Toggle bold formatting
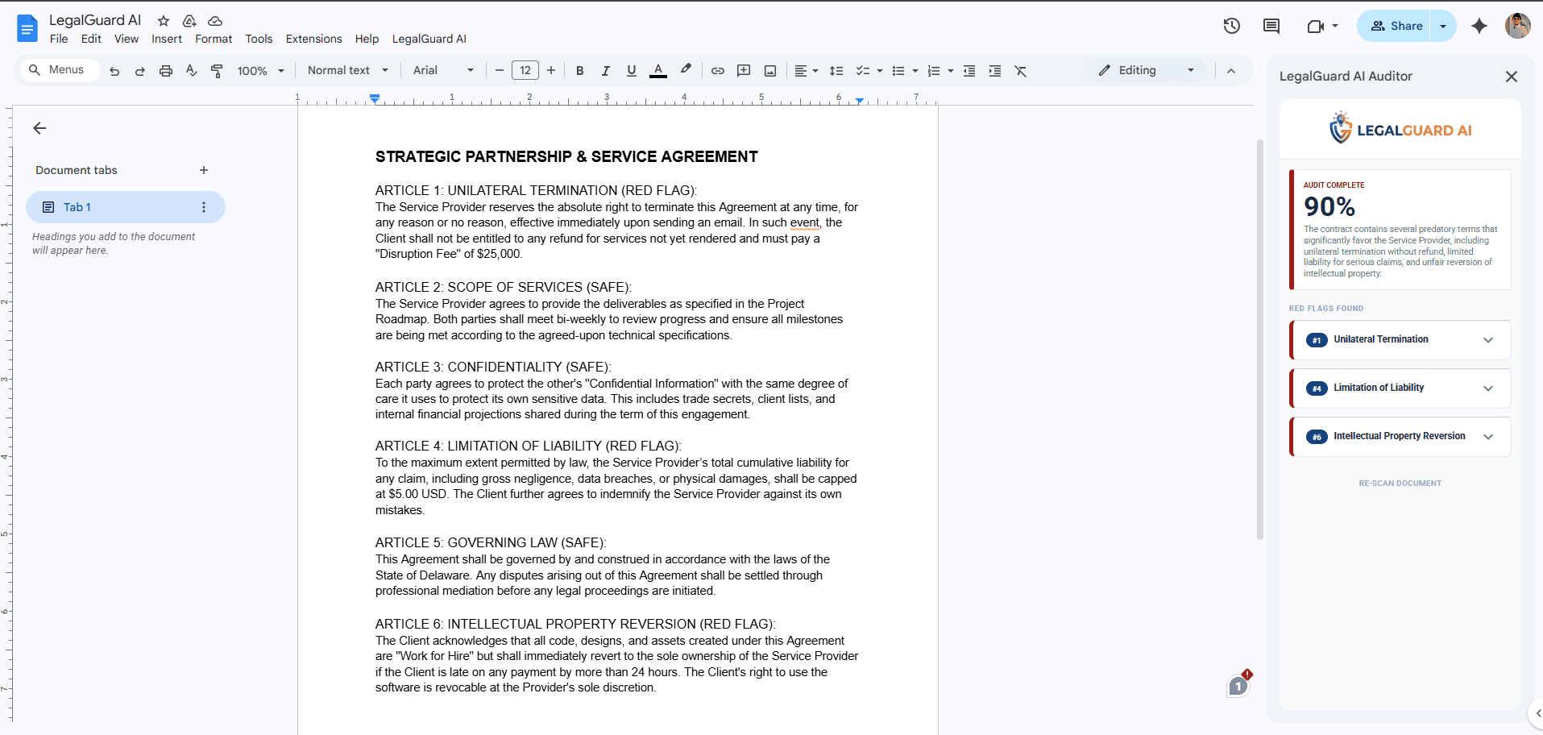 pyautogui.click(x=580, y=71)
